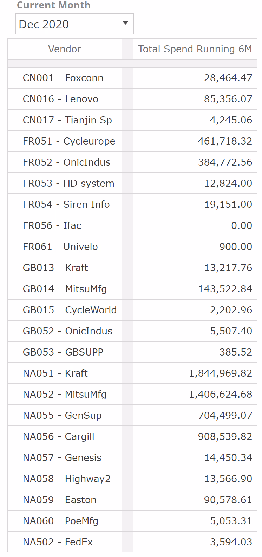Select the FR056 - Ifac vendor
262x557 pixels.
coord(52,226)
